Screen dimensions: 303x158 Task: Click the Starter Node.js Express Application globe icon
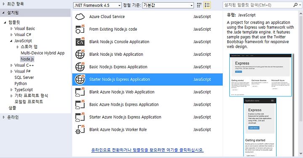click(80, 79)
